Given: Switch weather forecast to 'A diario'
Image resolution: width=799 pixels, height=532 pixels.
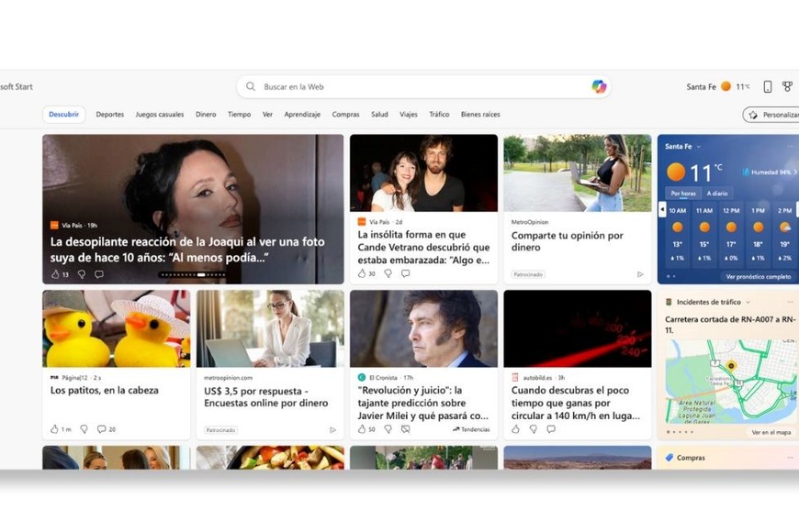Looking at the screenshot, I should tap(717, 194).
